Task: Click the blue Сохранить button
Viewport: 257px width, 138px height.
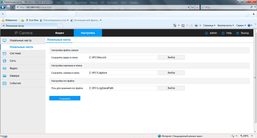Action: (x=65, y=98)
